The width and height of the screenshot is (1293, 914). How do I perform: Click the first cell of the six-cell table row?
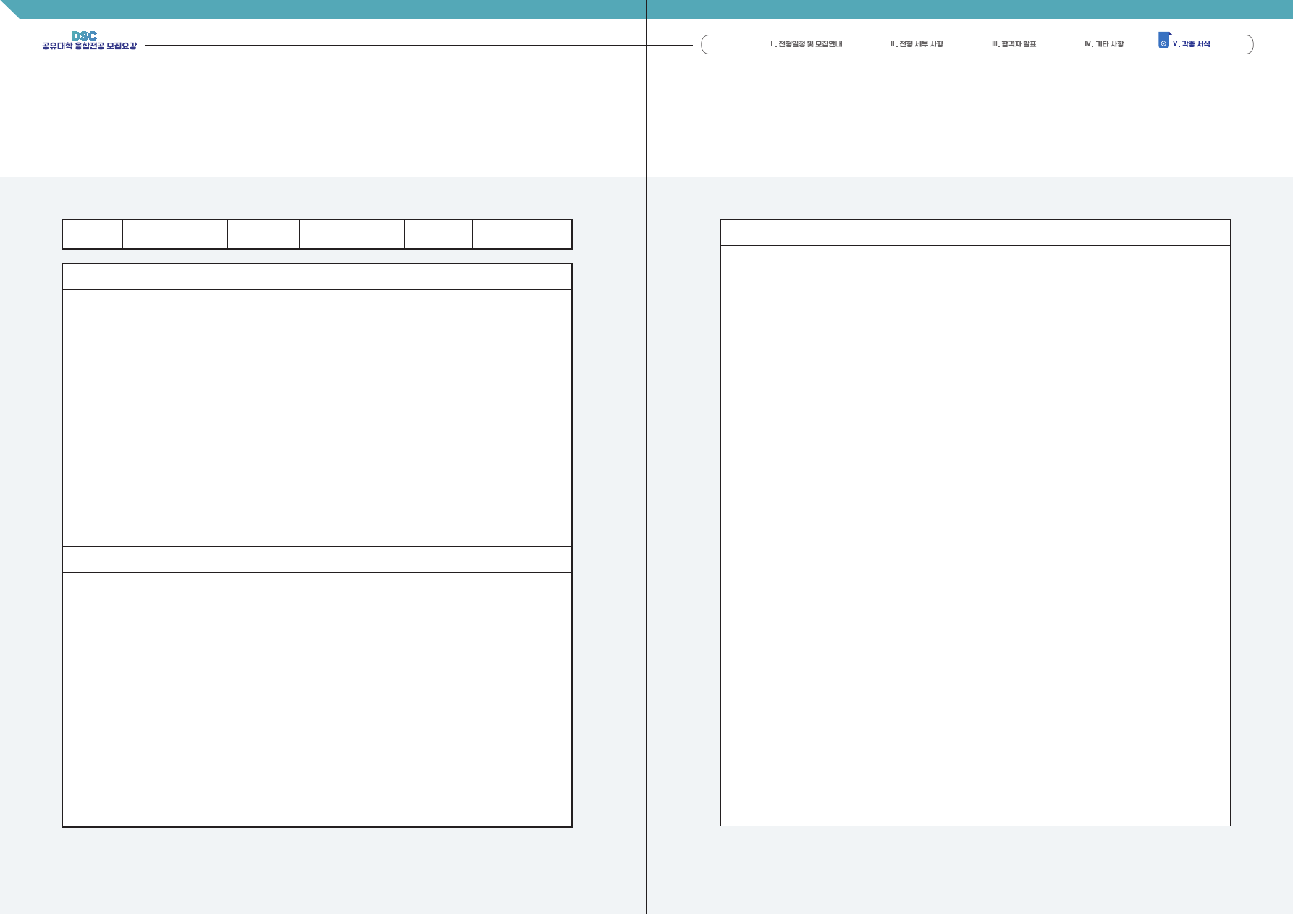[x=93, y=234]
